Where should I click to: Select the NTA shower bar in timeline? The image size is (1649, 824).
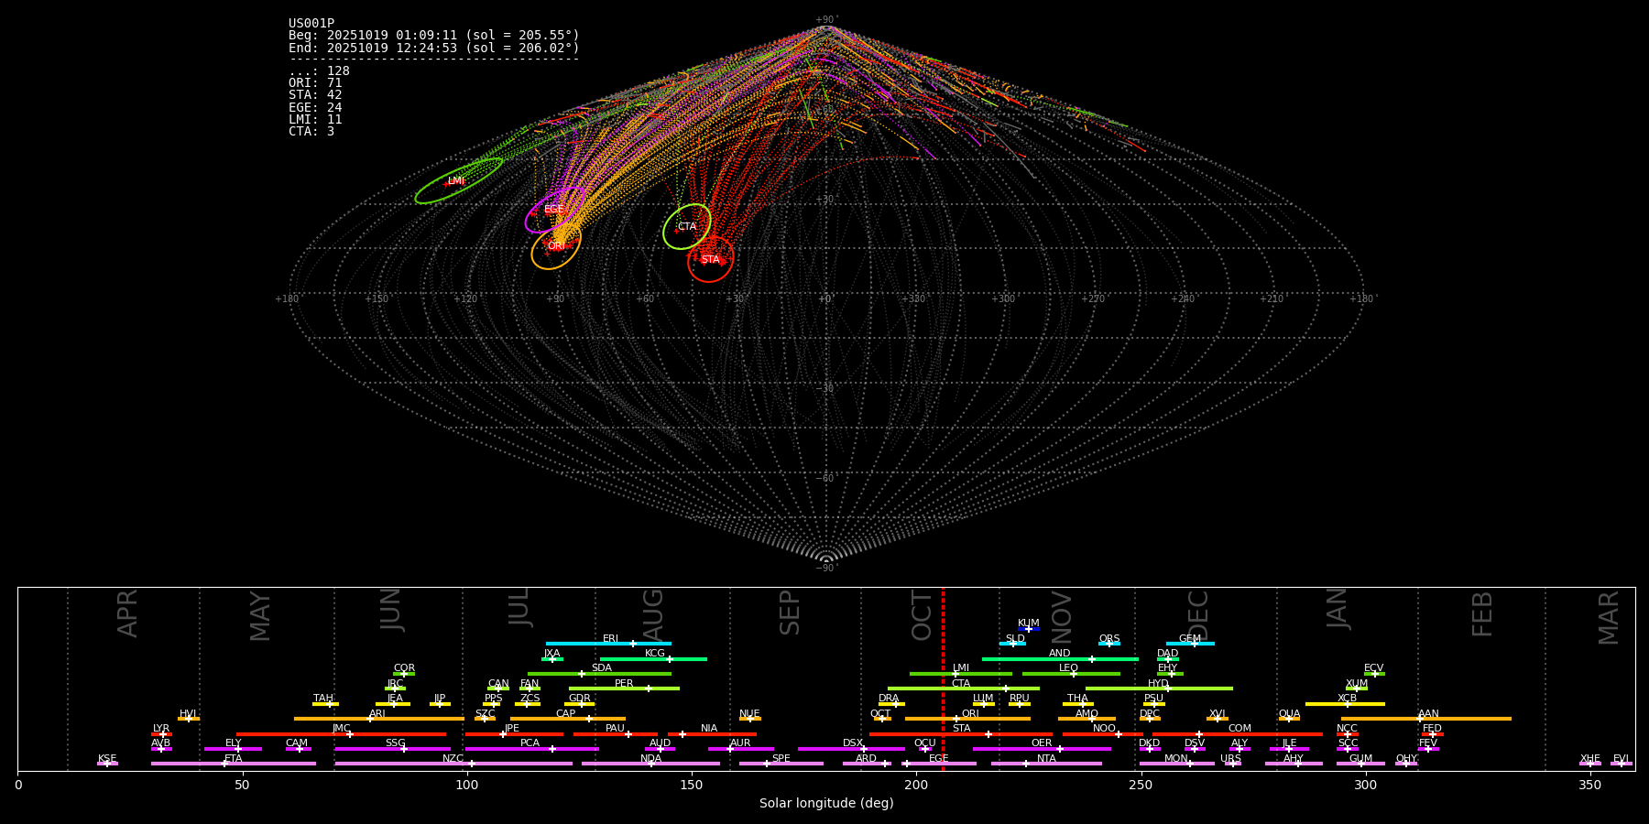(1046, 764)
